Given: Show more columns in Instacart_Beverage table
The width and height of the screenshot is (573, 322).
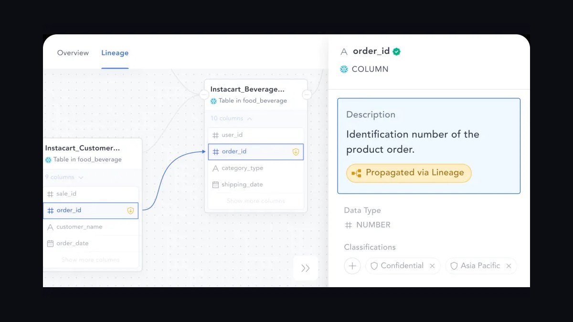Looking at the screenshot, I should [x=255, y=201].
